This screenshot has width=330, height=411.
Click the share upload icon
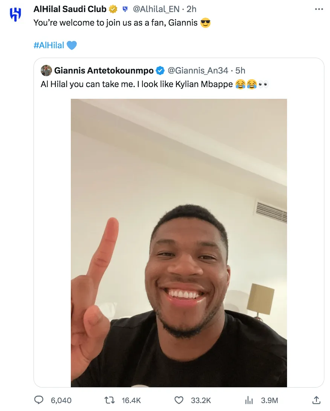point(316,400)
